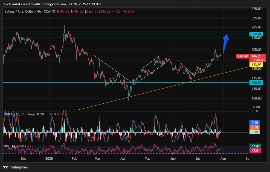The width and height of the screenshot is (270, 172).
Task: Click the MACD 0.20 histogram value label
Action: 255,132
